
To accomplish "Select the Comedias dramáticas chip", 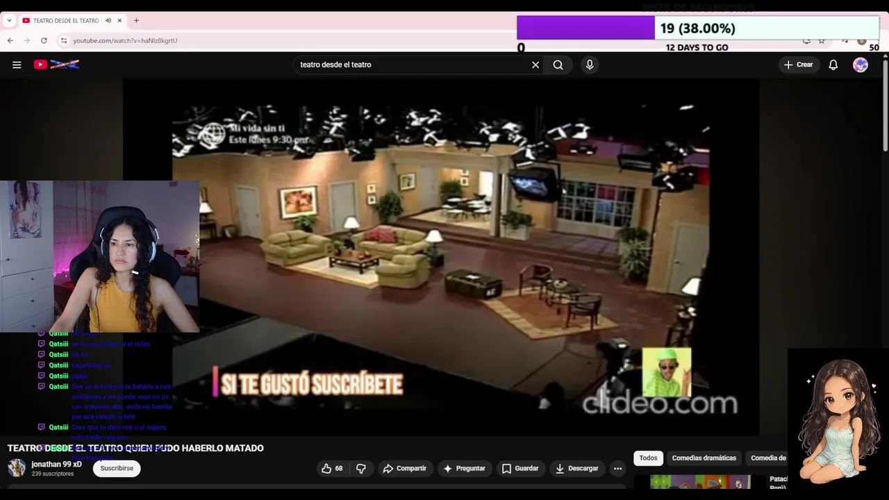I will tap(704, 458).
